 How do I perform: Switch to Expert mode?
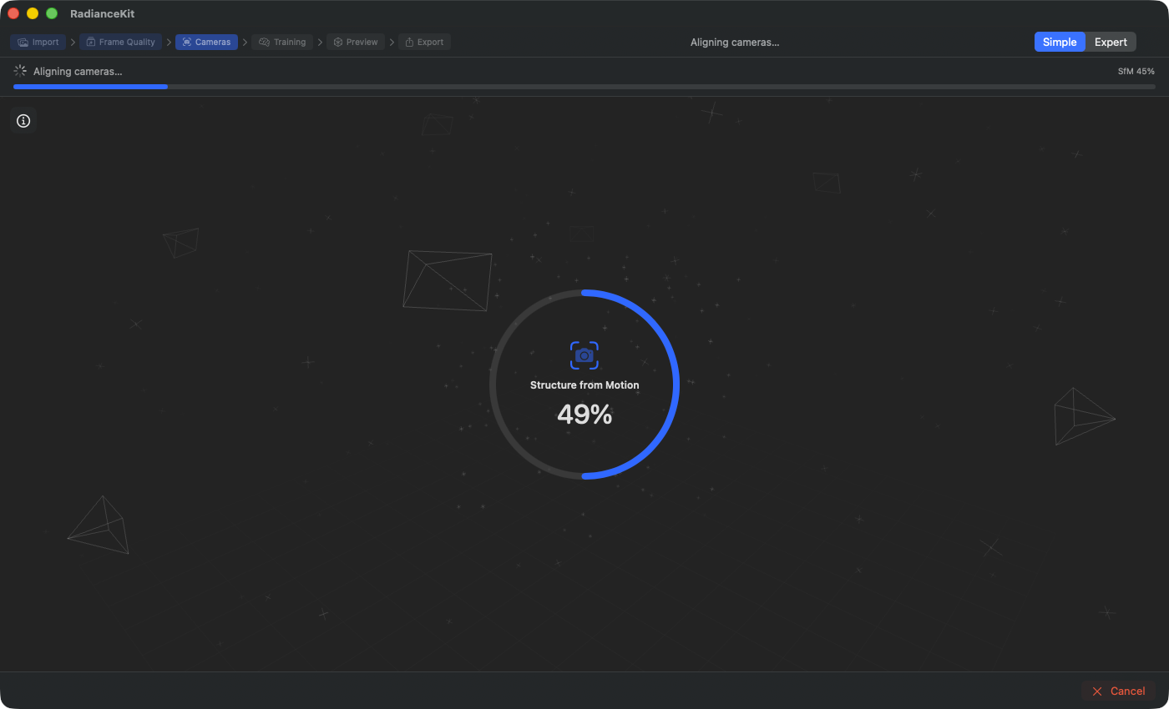[x=1111, y=42]
